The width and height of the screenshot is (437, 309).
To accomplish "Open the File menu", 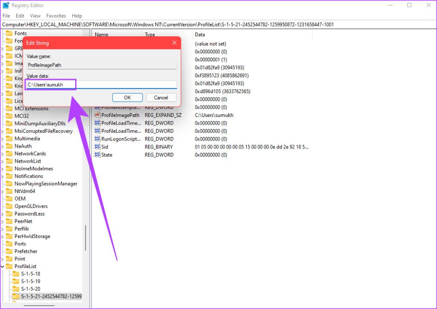I will pyautogui.click(x=6, y=16).
